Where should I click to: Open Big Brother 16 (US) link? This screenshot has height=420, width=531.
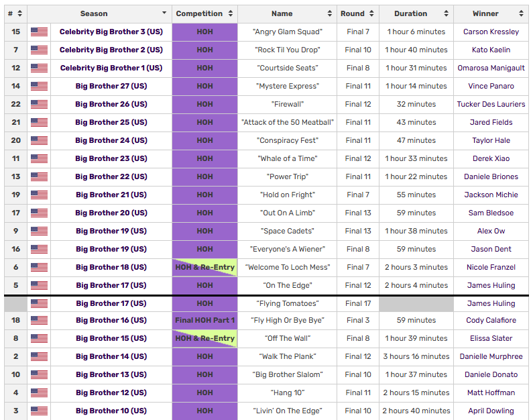pyautogui.click(x=111, y=320)
